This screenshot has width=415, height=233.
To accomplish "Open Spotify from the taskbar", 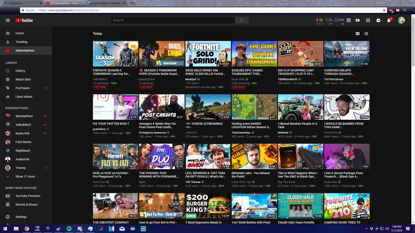I will pos(69,229).
